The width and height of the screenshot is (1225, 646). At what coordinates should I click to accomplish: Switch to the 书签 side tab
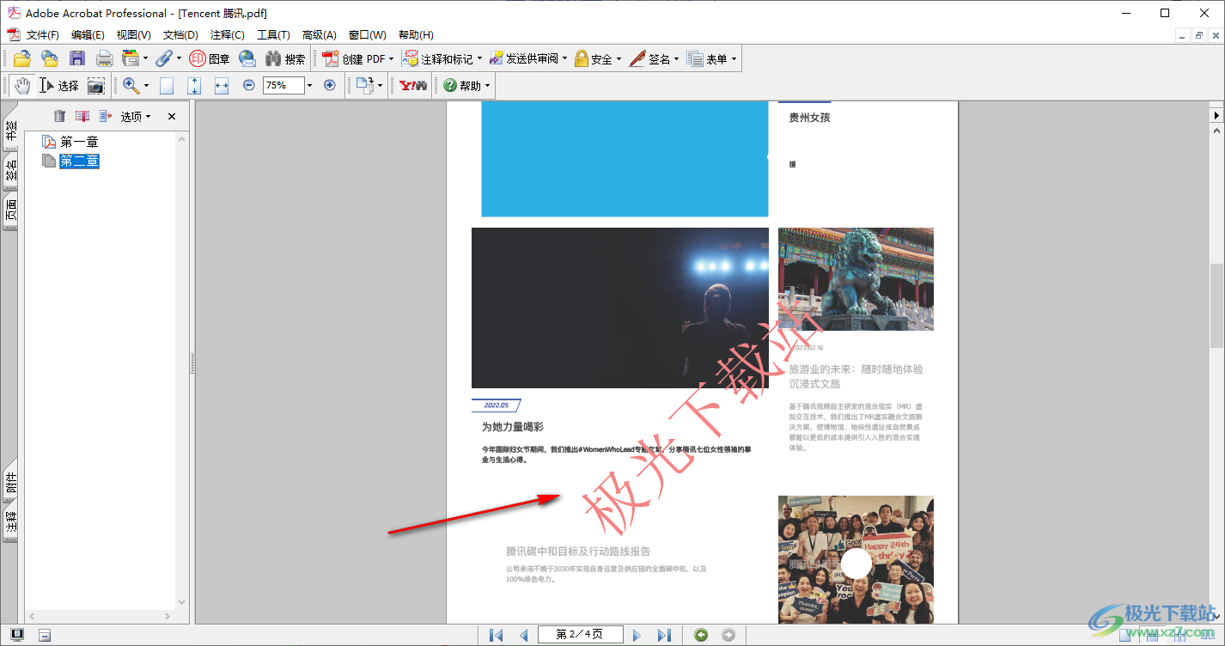[10, 128]
